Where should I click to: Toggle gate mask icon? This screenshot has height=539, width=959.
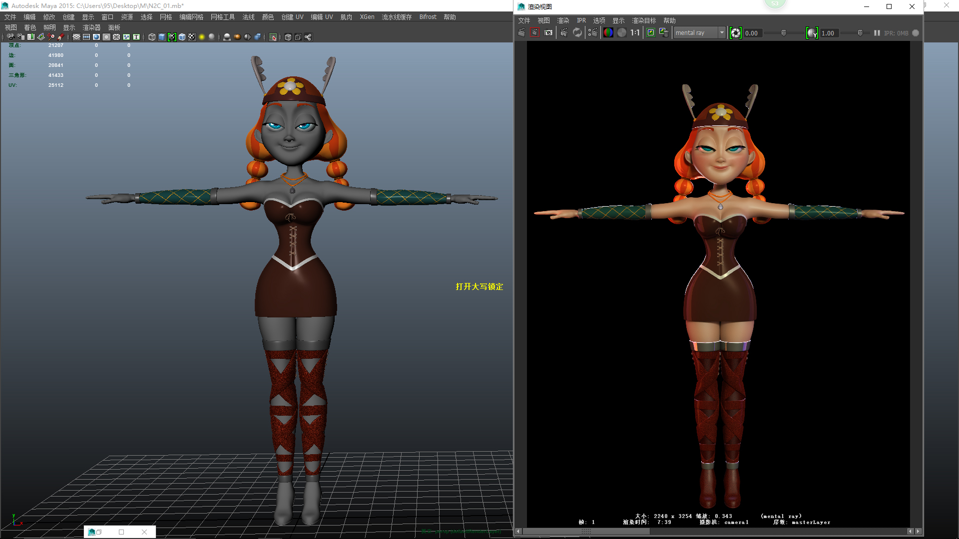pyautogui.click(x=106, y=37)
